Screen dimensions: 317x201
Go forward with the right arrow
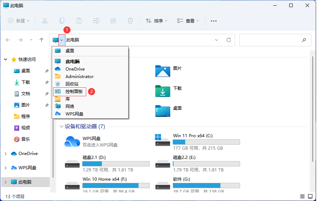click(x=20, y=40)
